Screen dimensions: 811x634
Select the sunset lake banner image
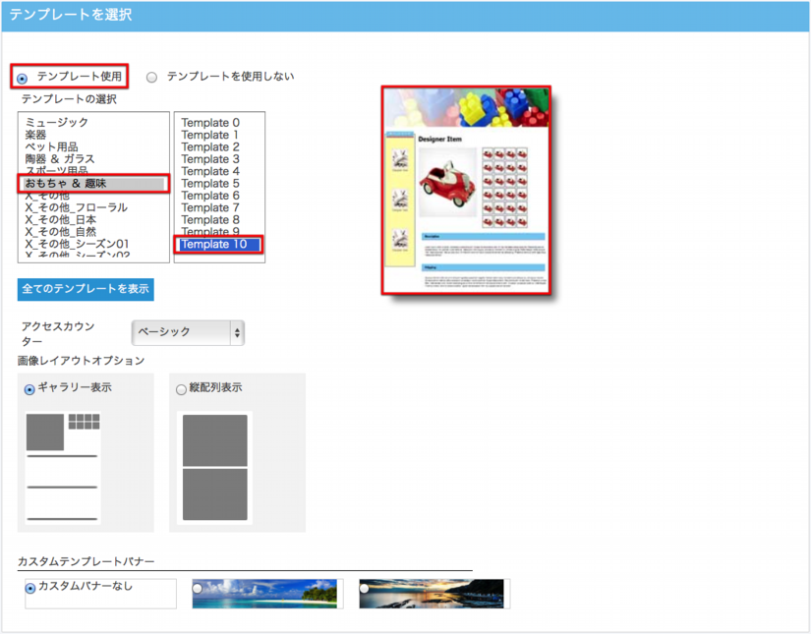pyautogui.click(x=433, y=594)
